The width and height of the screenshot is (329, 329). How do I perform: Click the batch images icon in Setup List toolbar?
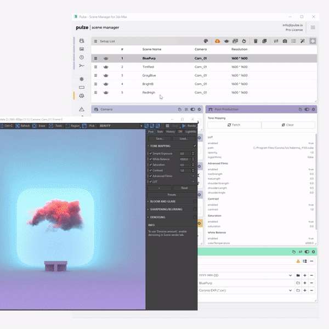coord(235,41)
